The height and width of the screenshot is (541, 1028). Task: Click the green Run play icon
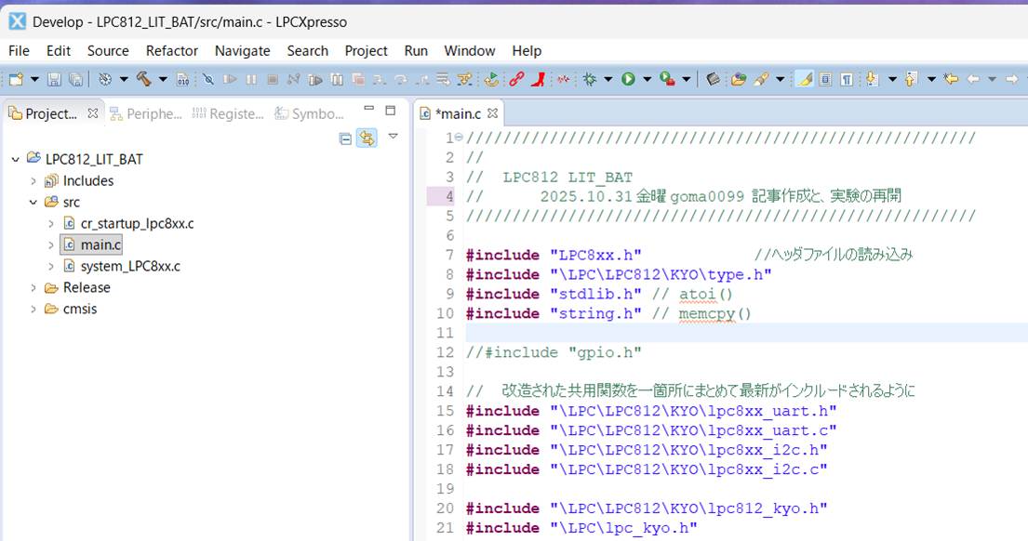click(x=628, y=80)
